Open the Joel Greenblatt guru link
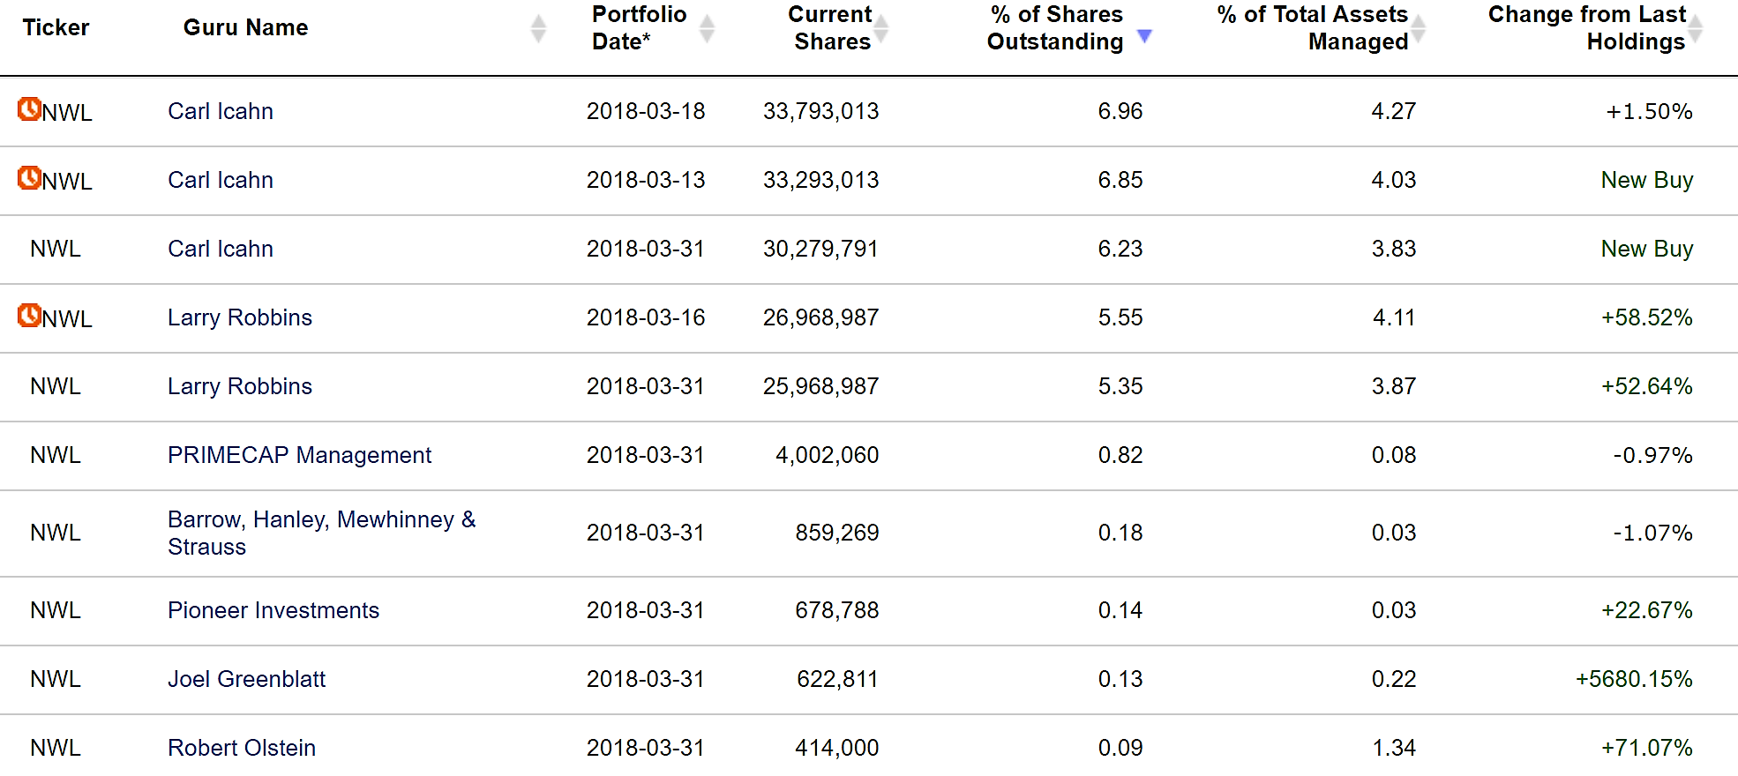Image resolution: width=1738 pixels, height=776 pixels. pyautogui.click(x=247, y=679)
